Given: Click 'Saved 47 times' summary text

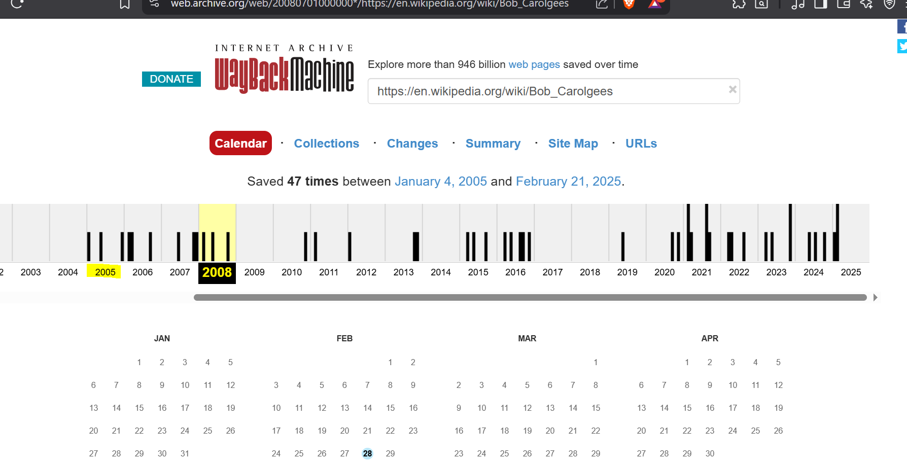Looking at the screenshot, I should pos(293,182).
